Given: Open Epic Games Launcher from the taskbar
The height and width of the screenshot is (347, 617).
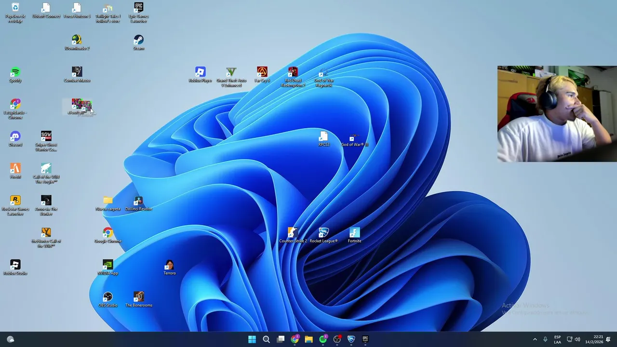Looking at the screenshot, I should (x=365, y=339).
